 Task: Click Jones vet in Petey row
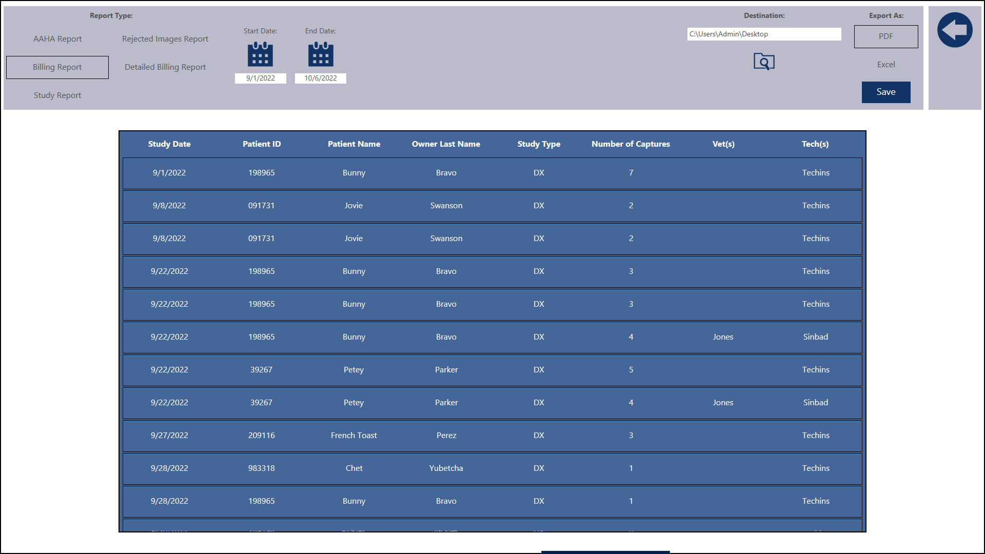click(723, 403)
